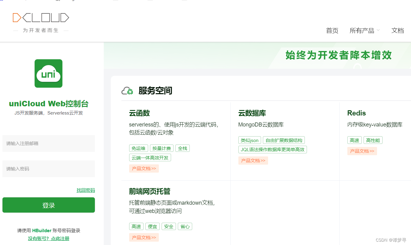Click the 始终为开发者降本增效 banner text

339,55
